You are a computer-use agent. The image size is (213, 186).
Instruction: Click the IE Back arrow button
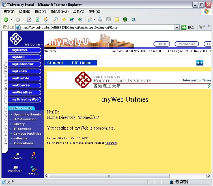[x=6, y=20]
